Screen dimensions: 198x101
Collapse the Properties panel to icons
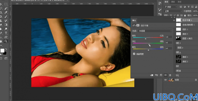[x=172, y=17]
